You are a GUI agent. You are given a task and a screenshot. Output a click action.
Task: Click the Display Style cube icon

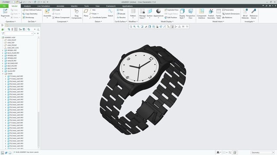coord(182,11)
